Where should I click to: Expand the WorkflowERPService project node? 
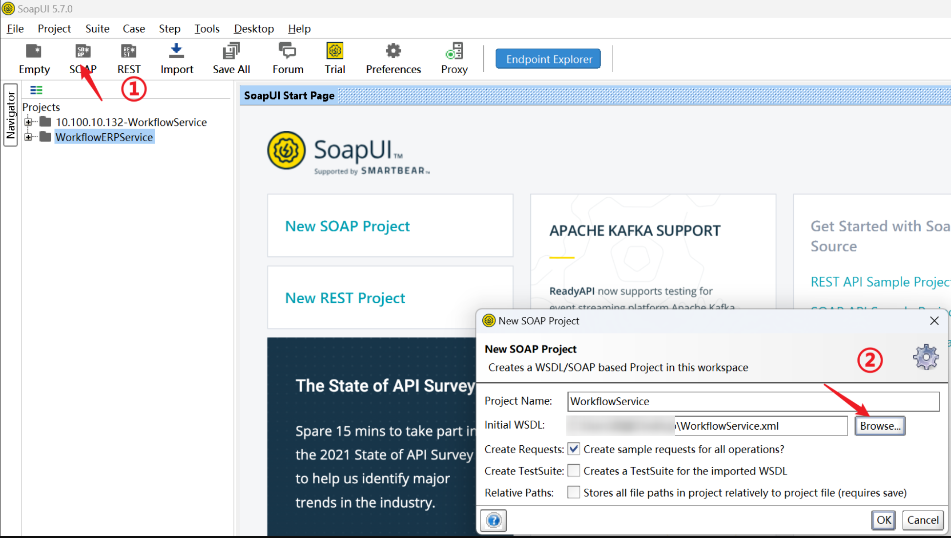click(x=28, y=137)
